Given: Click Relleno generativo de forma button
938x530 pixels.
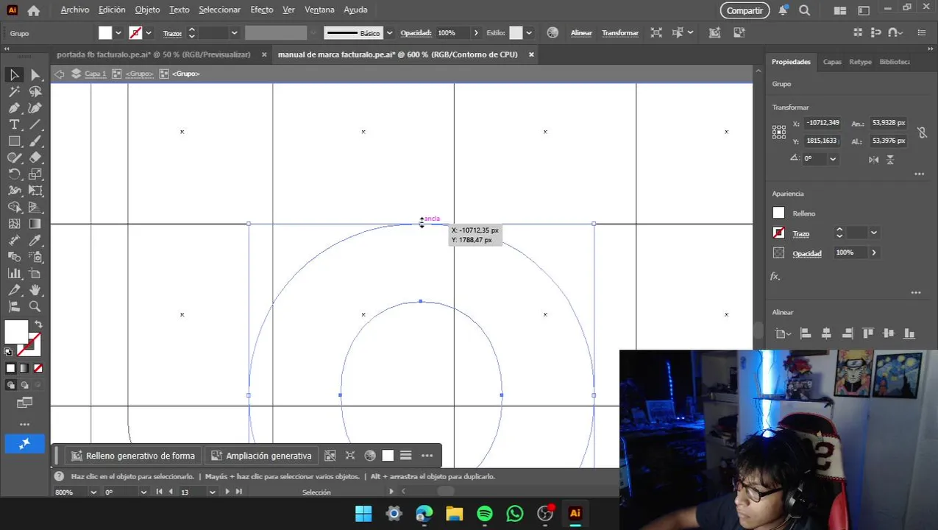Looking at the screenshot, I should (133, 456).
